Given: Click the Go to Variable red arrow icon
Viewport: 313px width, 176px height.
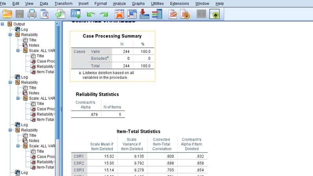Looking at the screenshot, I should pyautogui.click(x=144, y=14).
